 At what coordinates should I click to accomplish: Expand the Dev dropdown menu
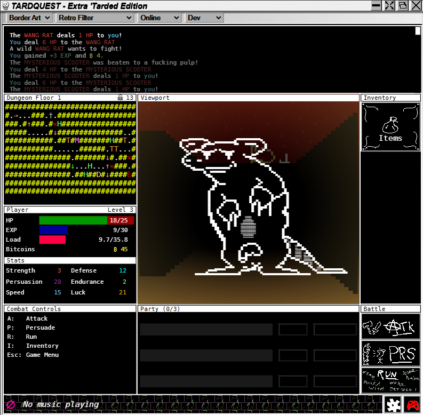click(x=204, y=18)
